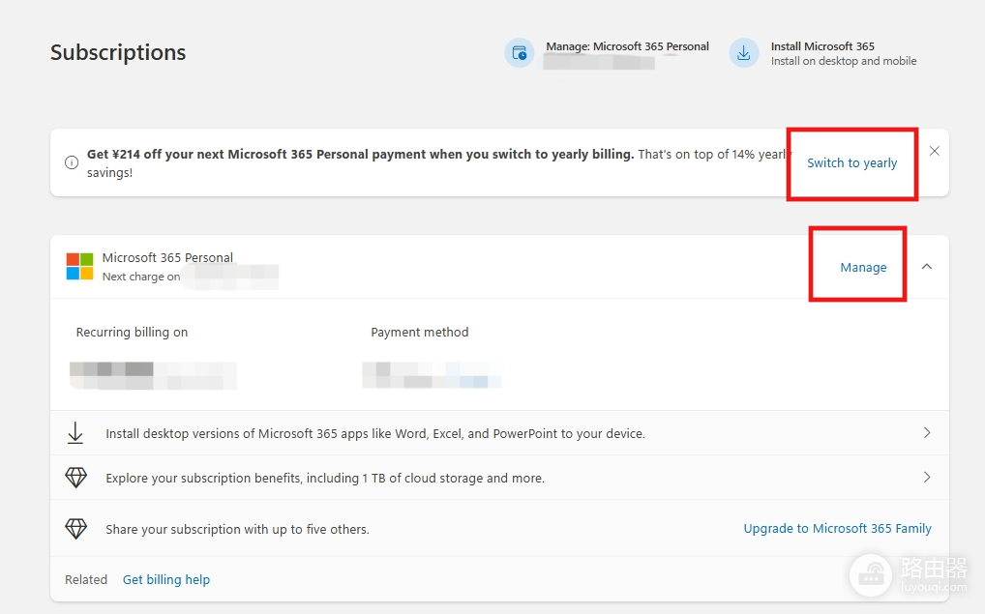The width and height of the screenshot is (985, 614).
Task: Click Install on desktop and mobile subtitle
Action: [x=844, y=61]
